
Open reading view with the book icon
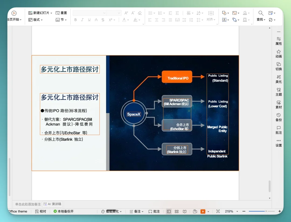tap(185, 211)
